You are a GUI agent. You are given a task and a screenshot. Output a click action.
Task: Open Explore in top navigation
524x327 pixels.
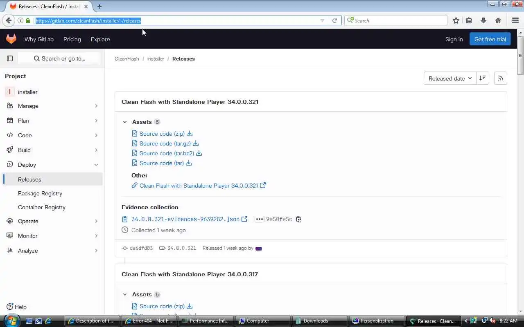[100, 39]
